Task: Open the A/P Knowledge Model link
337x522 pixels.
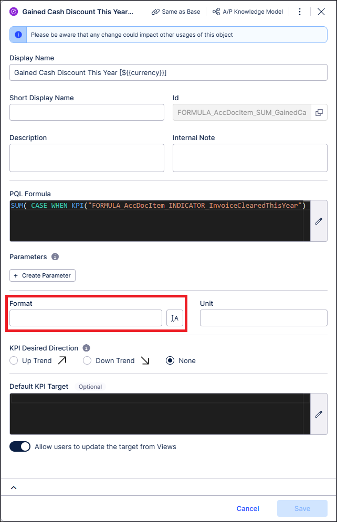Action: point(248,12)
